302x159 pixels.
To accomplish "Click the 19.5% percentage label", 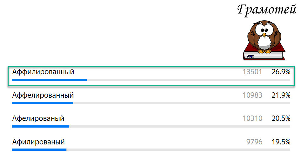I will [281, 142].
